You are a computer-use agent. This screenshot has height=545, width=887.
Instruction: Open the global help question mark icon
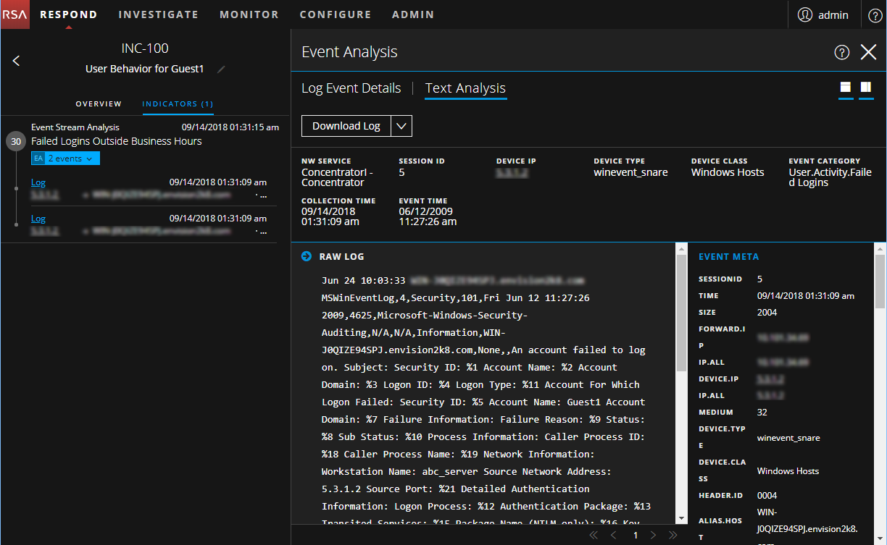click(x=875, y=15)
